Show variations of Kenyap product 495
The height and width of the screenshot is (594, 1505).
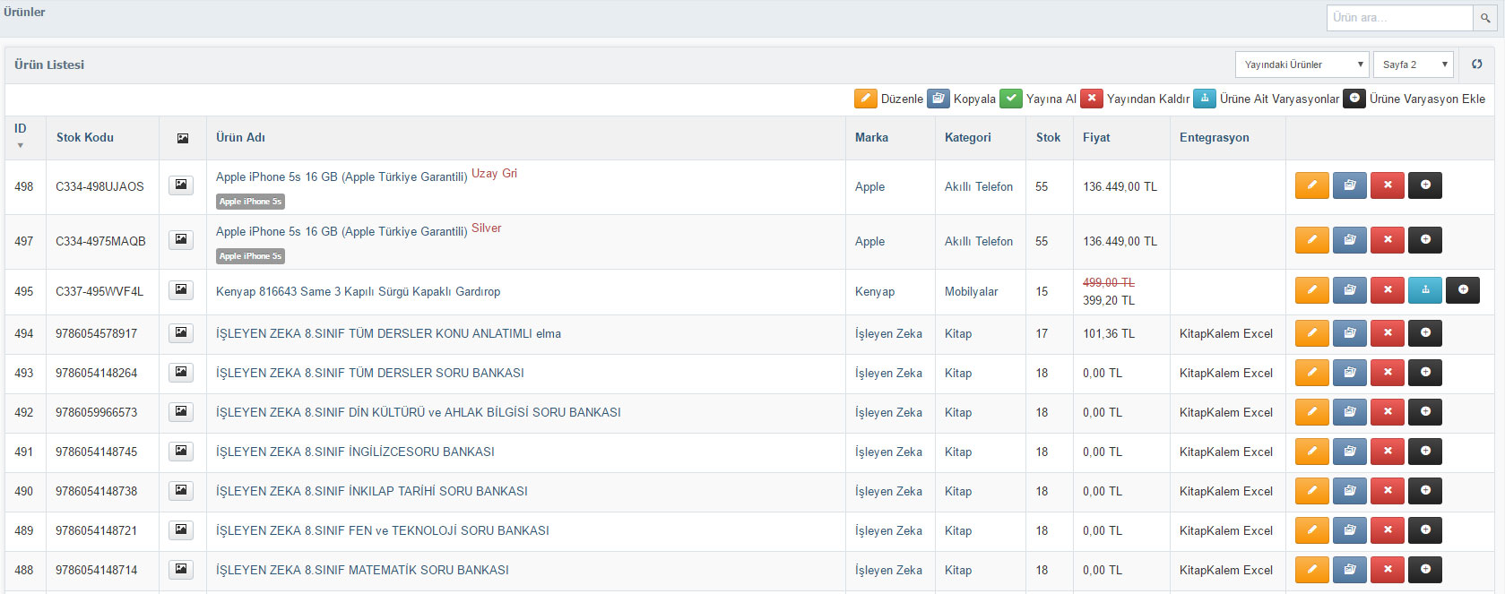pyautogui.click(x=1425, y=290)
